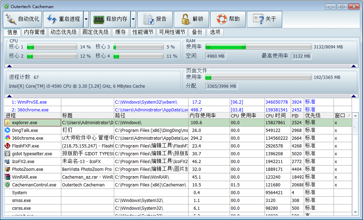The width and height of the screenshot is (363, 220).
Task: Click the 解锁 unlock button
Action: (191, 19)
